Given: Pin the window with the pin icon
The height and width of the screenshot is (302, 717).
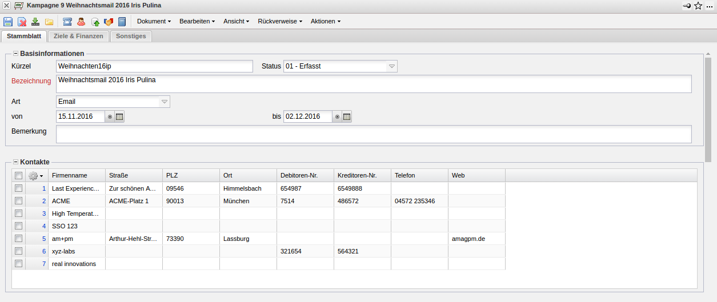Looking at the screenshot, I should (686, 6).
